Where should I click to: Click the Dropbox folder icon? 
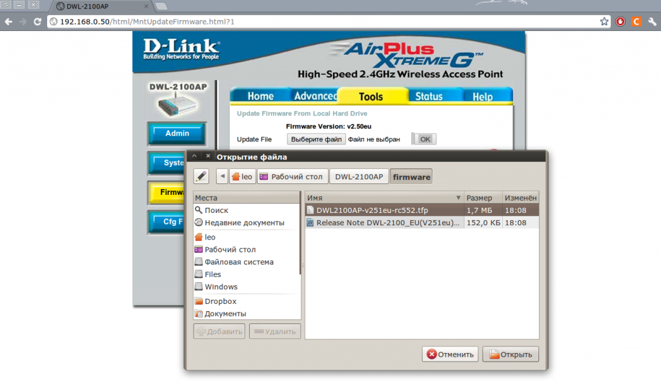coord(199,301)
